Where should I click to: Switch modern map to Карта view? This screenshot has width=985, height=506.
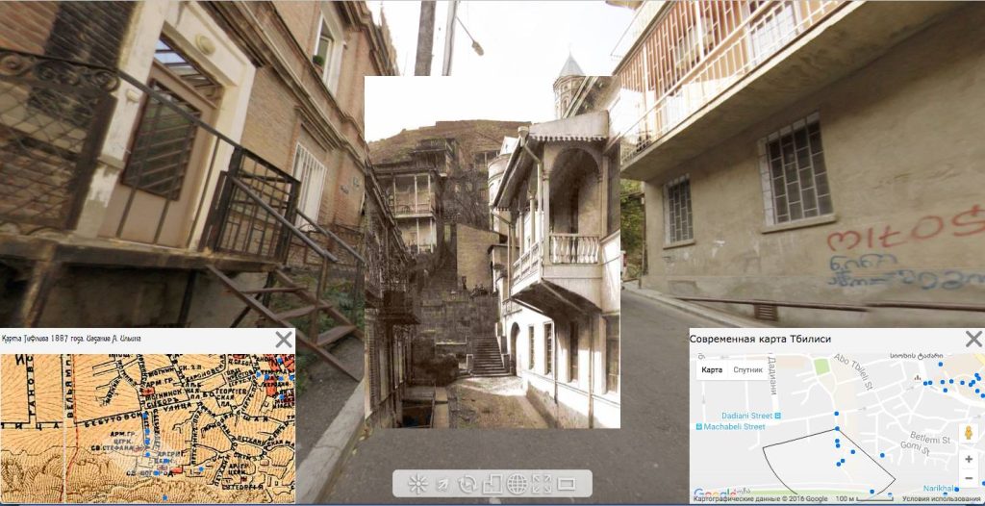pos(712,370)
